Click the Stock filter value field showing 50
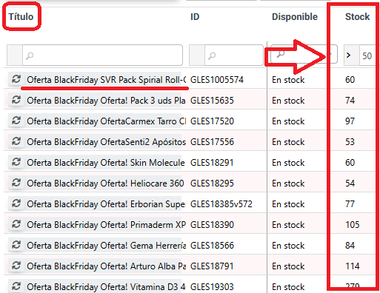The image size is (380, 293). pyautogui.click(x=368, y=55)
